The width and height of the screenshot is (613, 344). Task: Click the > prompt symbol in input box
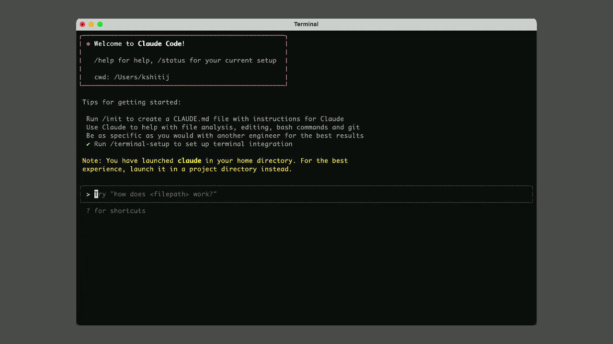point(88,194)
